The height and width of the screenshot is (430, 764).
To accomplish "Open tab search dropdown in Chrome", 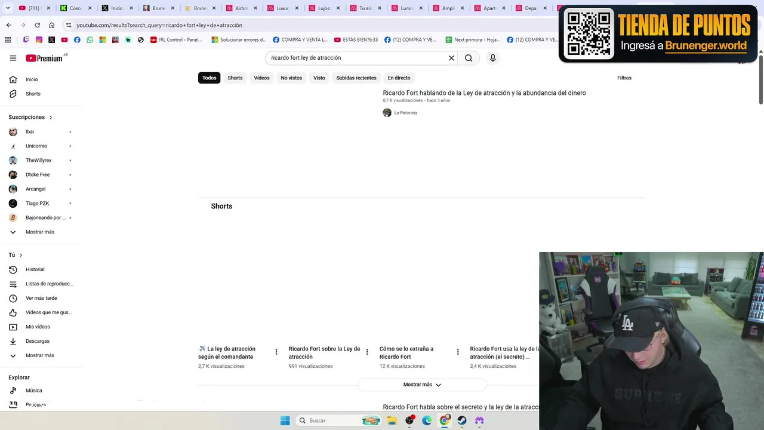I will point(8,8).
